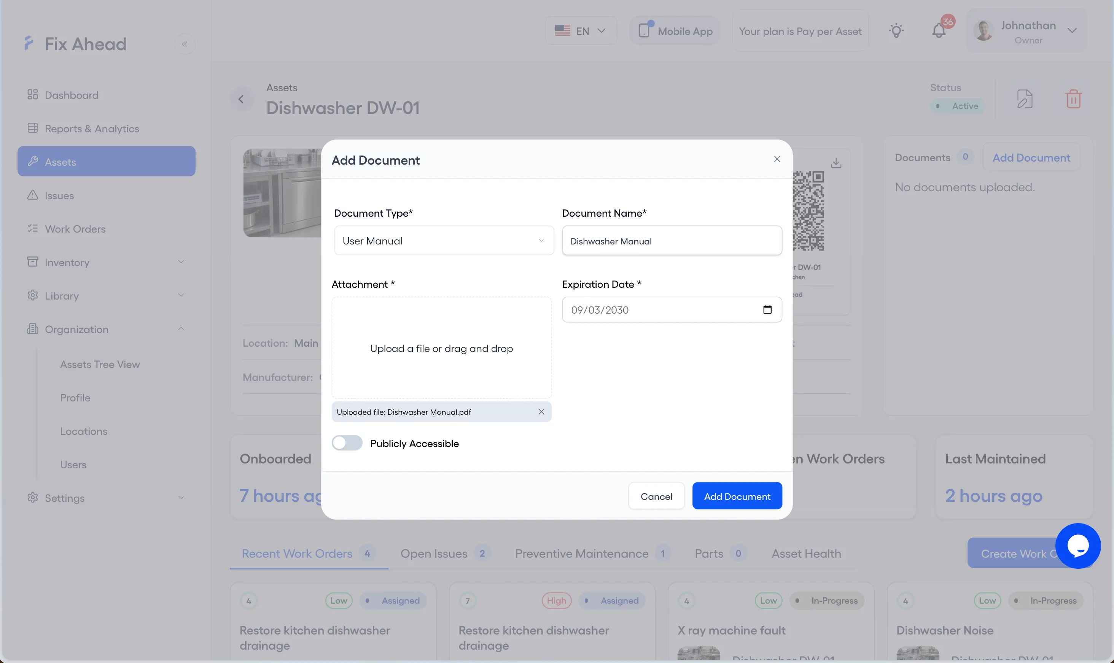Open the Johnathan account menu
The image size is (1114, 663).
1026,31
